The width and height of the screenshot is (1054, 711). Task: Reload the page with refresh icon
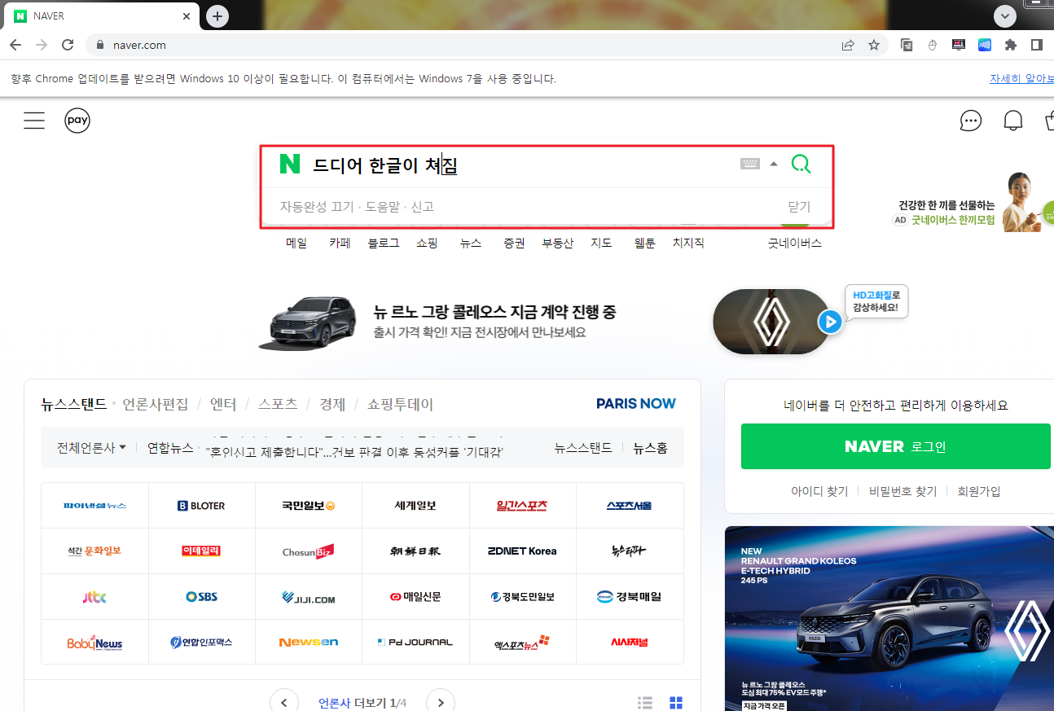[x=68, y=45]
